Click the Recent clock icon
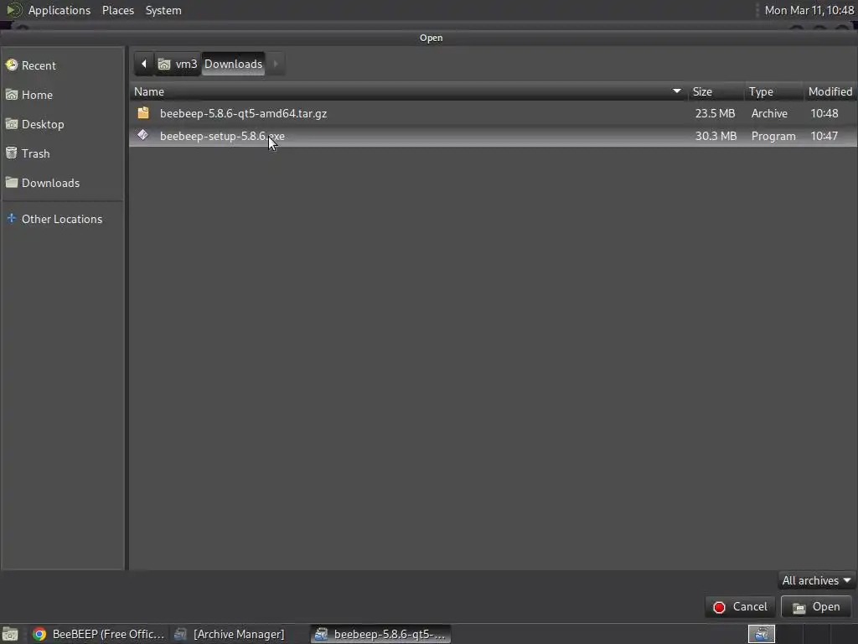858x644 pixels. pos(12,65)
